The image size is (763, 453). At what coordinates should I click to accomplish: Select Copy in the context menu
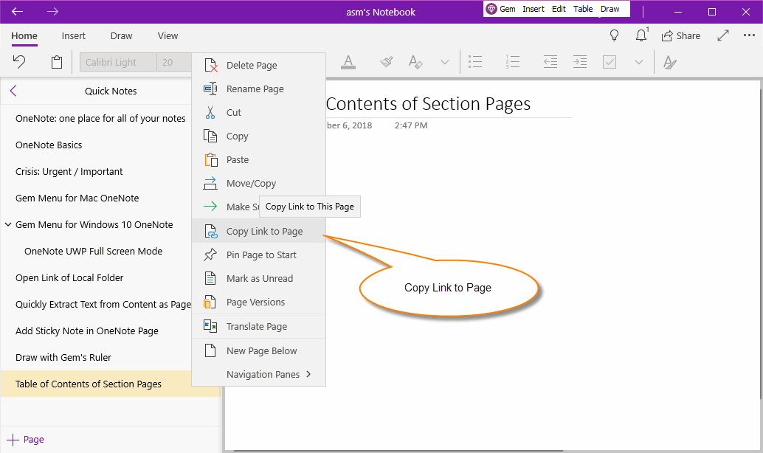point(258,136)
